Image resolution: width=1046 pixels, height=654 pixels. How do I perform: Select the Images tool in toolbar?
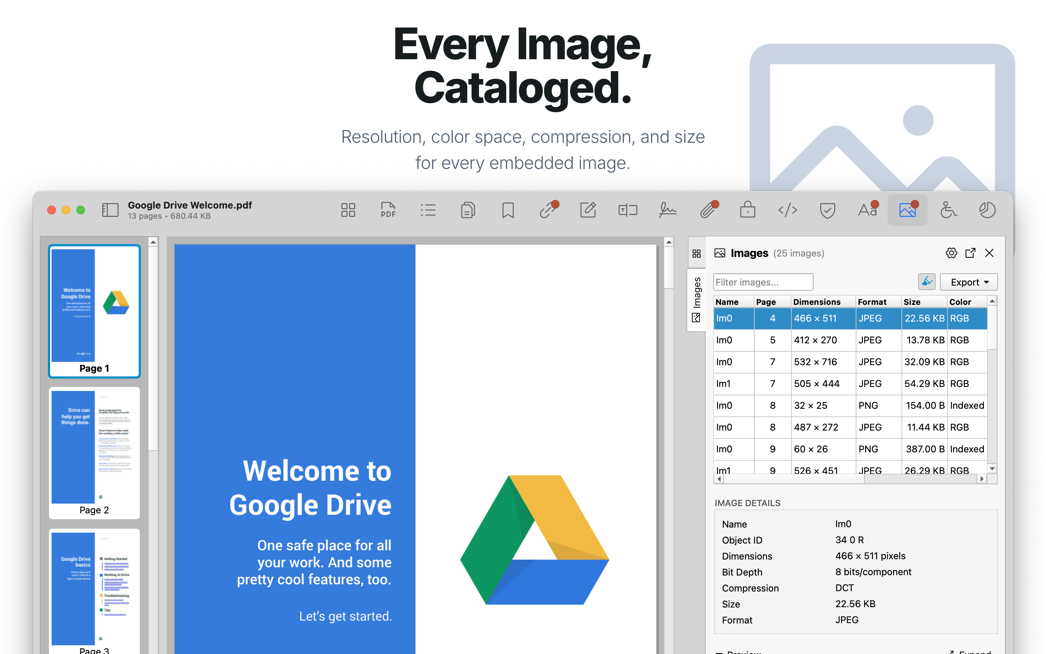908,210
